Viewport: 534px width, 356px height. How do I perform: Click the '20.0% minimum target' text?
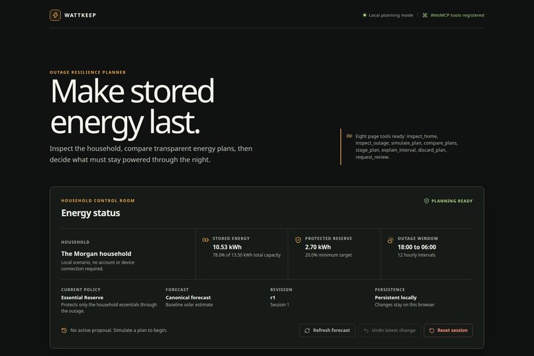tap(329, 255)
